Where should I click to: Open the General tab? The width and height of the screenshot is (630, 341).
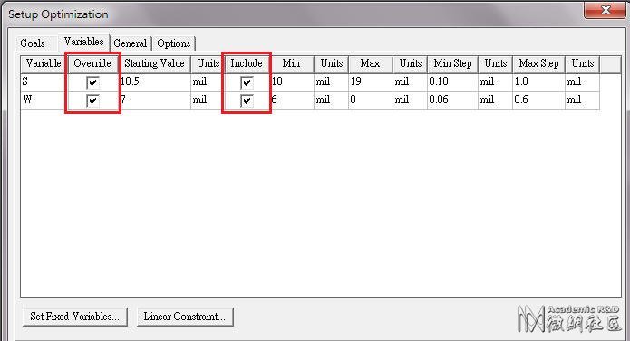[131, 43]
